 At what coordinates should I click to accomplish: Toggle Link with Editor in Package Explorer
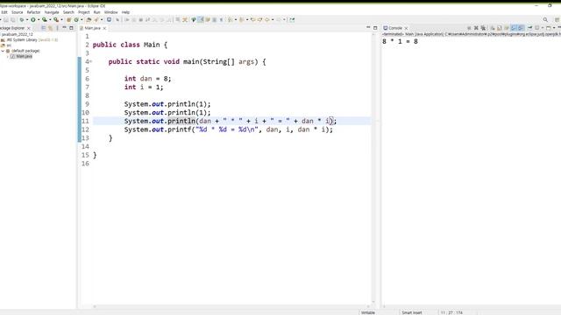(51, 28)
